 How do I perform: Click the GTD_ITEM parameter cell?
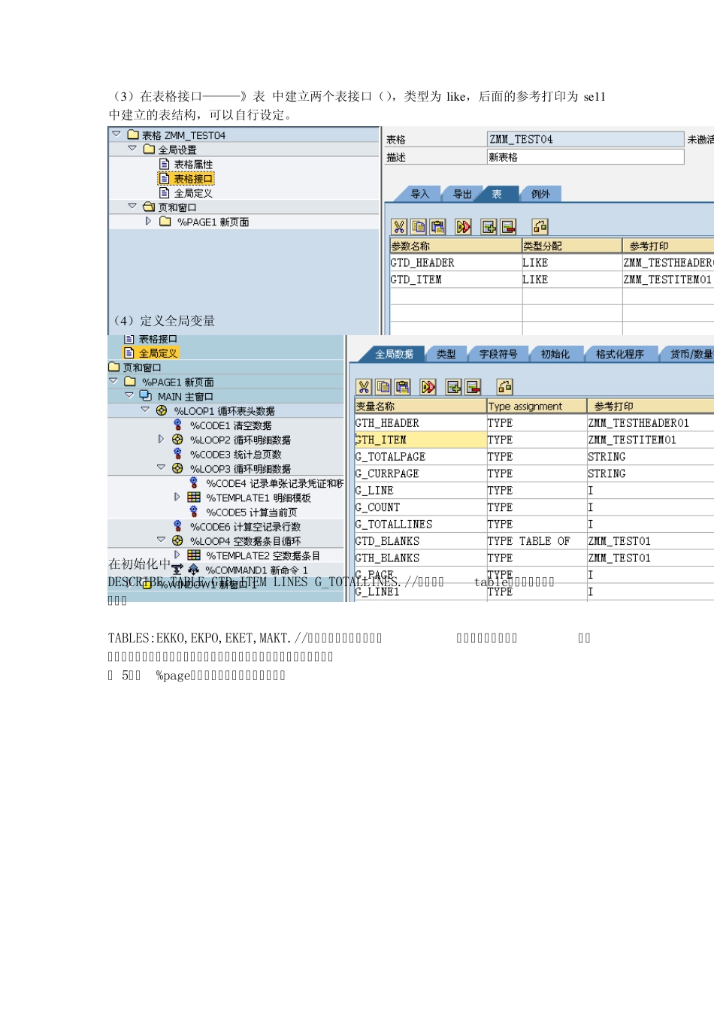pos(455,280)
